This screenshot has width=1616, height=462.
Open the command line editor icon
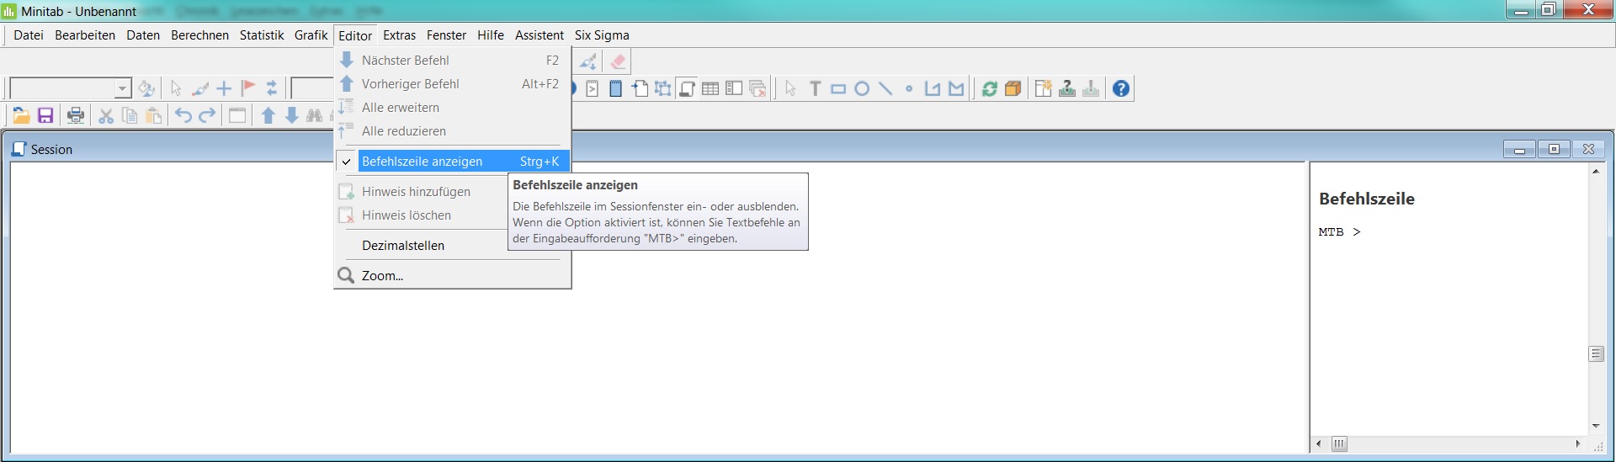tap(593, 88)
